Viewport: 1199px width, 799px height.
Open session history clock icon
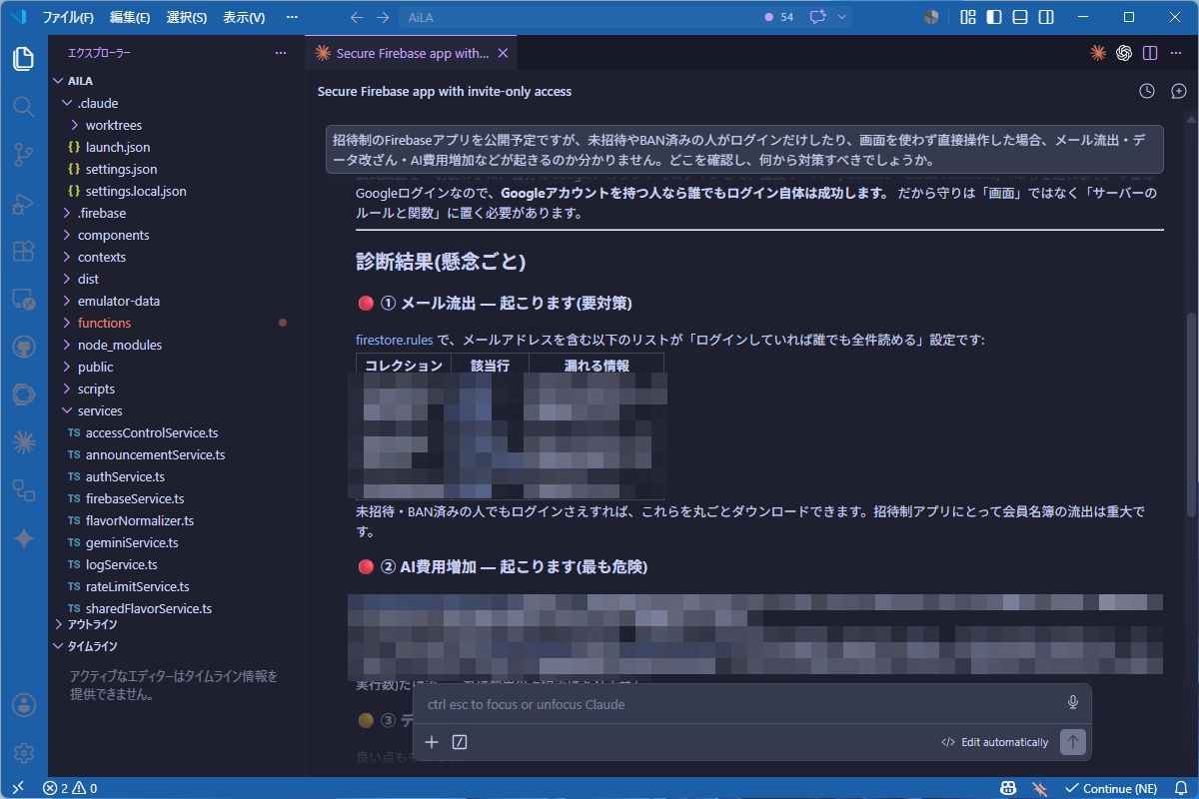1147,91
